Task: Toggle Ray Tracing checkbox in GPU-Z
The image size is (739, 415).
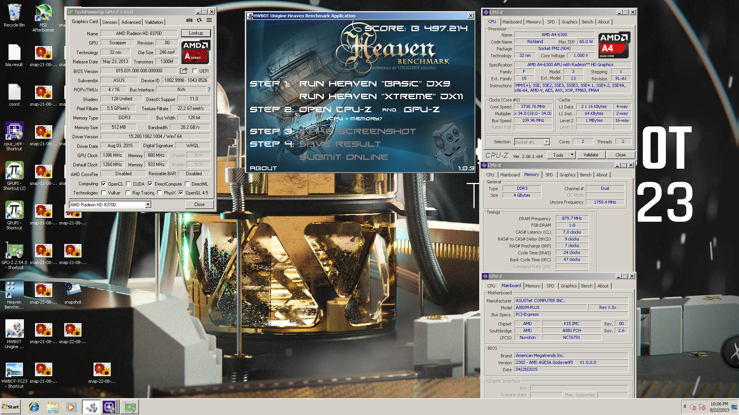Action: coord(128,193)
